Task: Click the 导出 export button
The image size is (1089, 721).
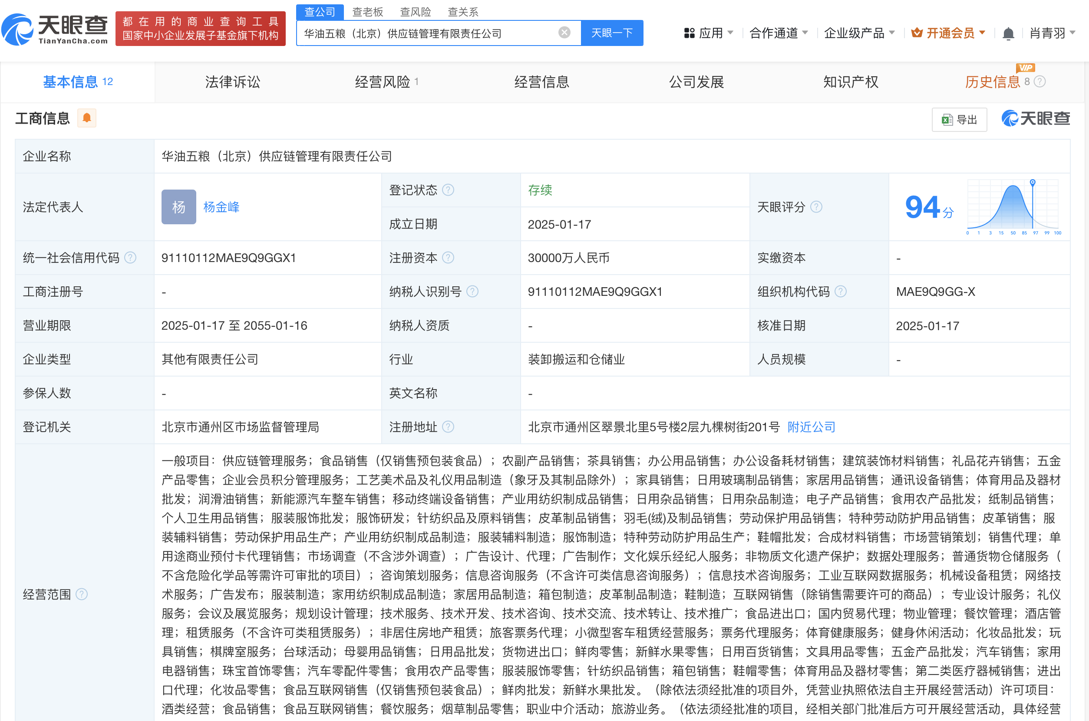Action: pyautogui.click(x=959, y=120)
